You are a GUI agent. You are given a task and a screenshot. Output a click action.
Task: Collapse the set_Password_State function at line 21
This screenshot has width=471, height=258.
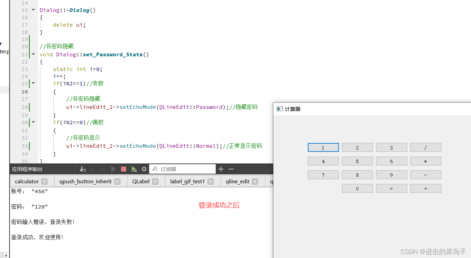click(33, 54)
